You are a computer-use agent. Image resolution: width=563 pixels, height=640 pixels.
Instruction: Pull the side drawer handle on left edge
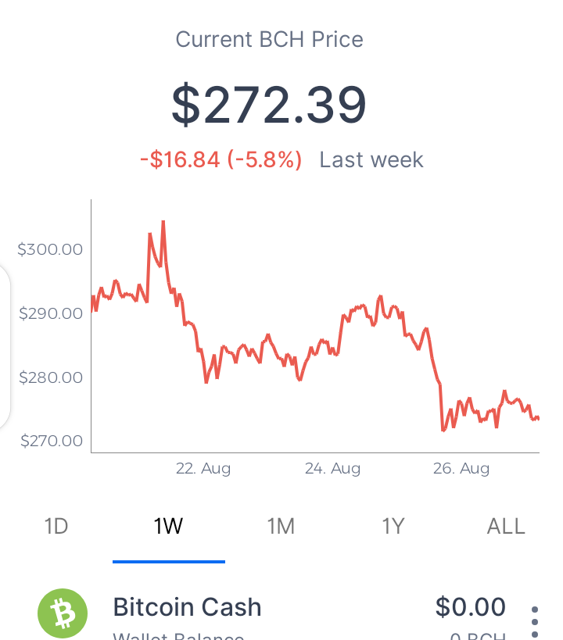tap(4, 347)
